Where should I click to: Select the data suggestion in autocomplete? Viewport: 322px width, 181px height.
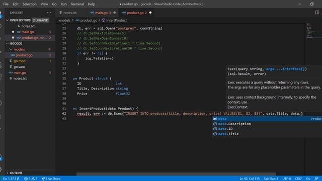[267, 119]
